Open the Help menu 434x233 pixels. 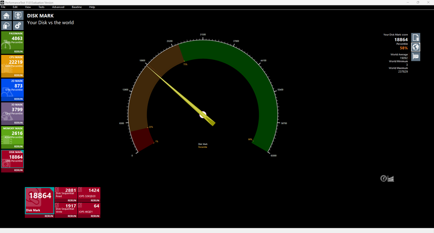(92, 7)
